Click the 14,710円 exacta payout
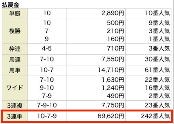This screenshot has width=174, height=124. [111, 70]
